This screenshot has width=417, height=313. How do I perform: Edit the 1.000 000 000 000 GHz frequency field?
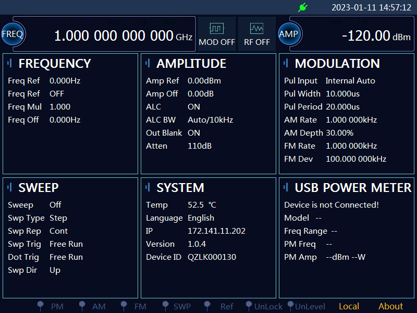[114, 35]
